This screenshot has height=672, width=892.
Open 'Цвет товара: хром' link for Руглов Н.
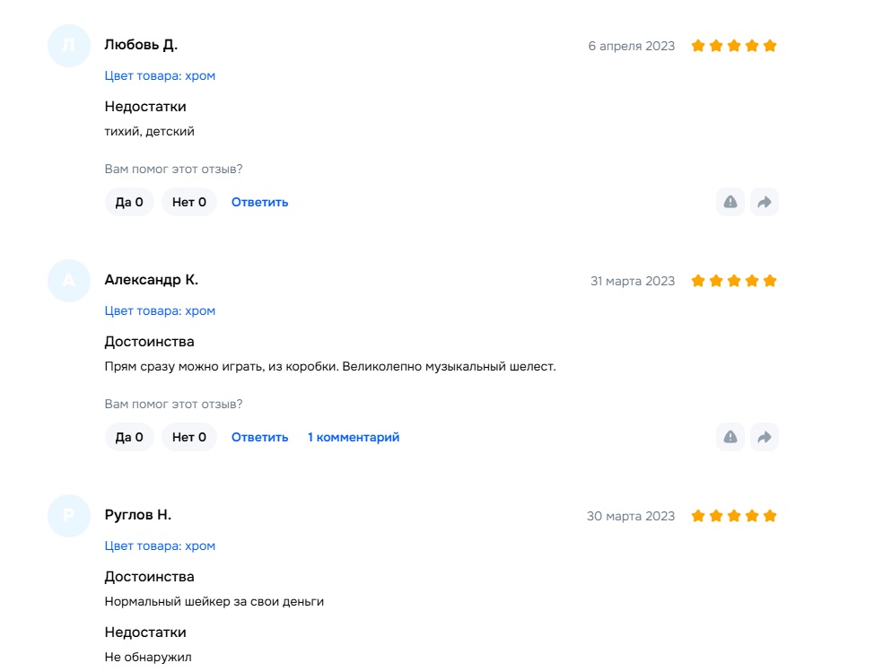coord(160,545)
